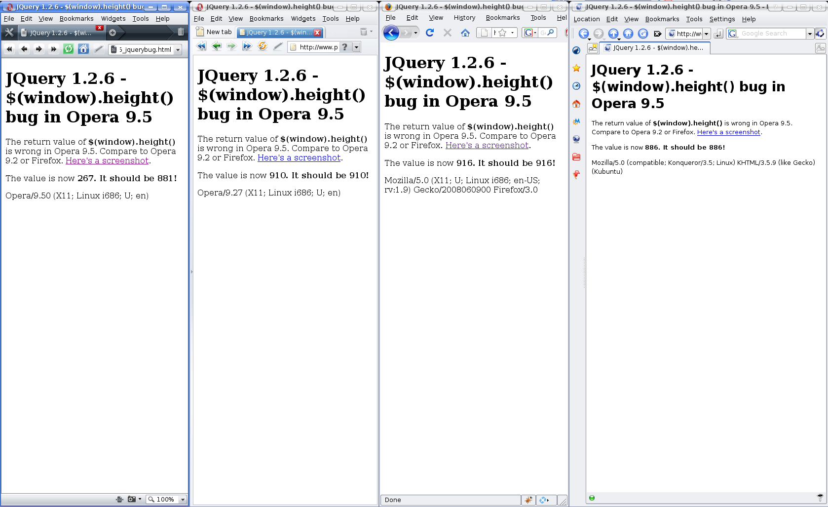This screenshot has height=507, width=828.
Task: Open the closed tabs trash in Opera 9.5
Action: point(181,32)
